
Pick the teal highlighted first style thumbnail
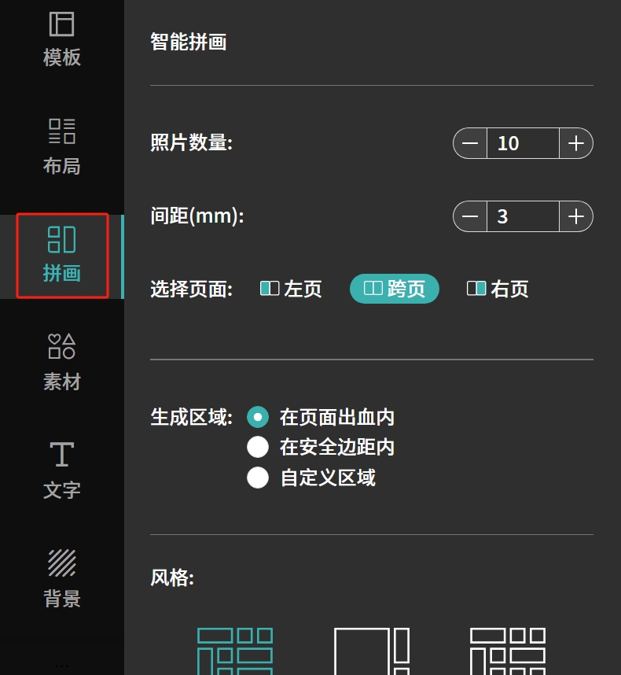[x=235, y=651]
